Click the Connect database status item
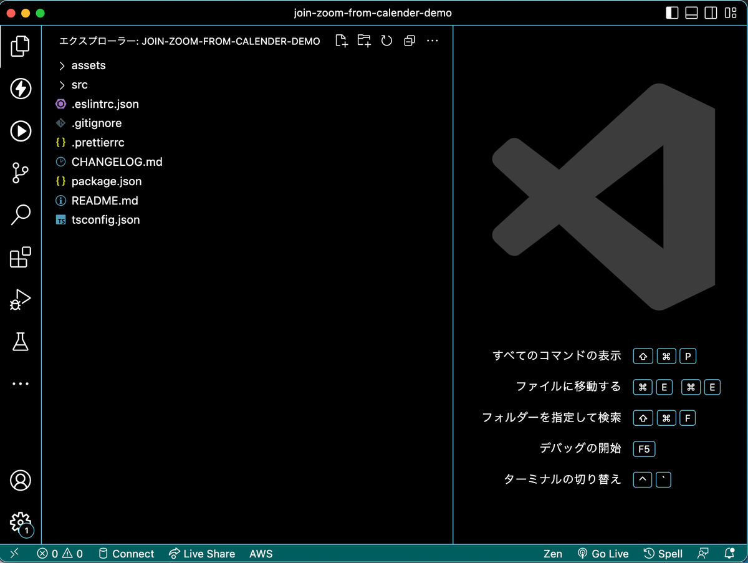Image resolution: width=748 pixels, height=563 pixels. [x=127, y=554]
